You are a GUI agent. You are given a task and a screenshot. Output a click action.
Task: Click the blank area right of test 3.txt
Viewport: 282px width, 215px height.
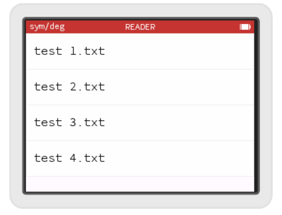tap(179, 123)
